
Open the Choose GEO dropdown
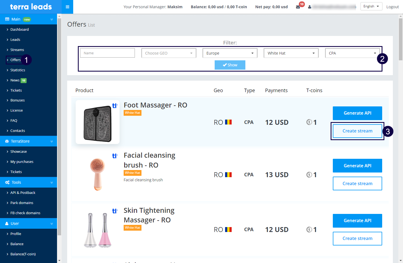pyautogui.click(x=169, y=53)
